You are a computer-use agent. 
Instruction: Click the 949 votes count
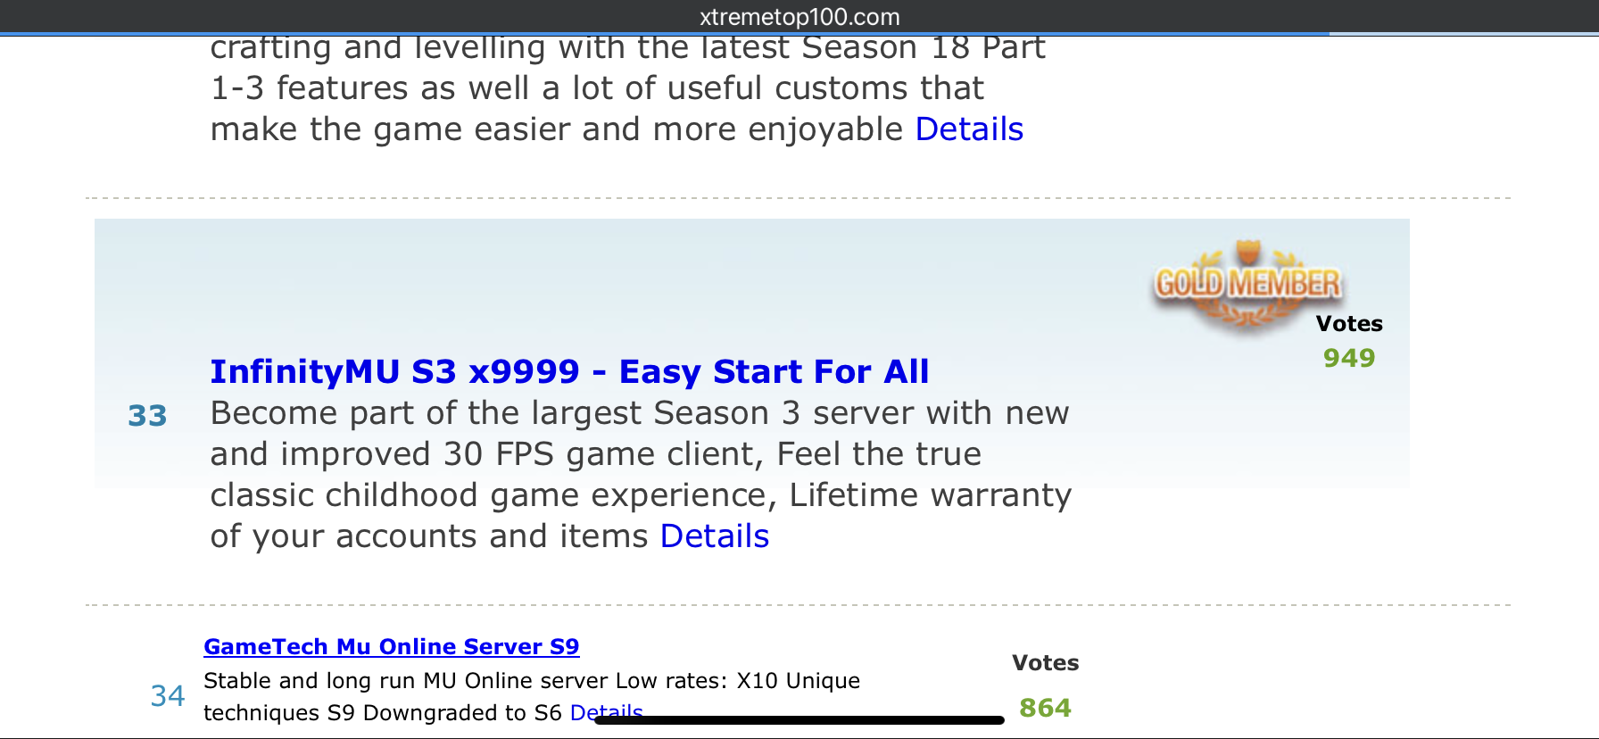pos(1349,358)
